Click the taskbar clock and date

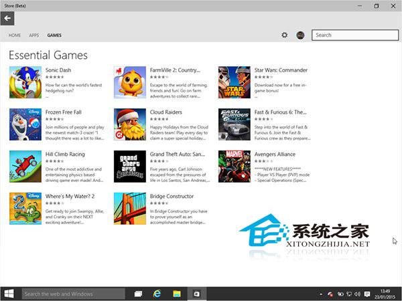click(385, 294)
